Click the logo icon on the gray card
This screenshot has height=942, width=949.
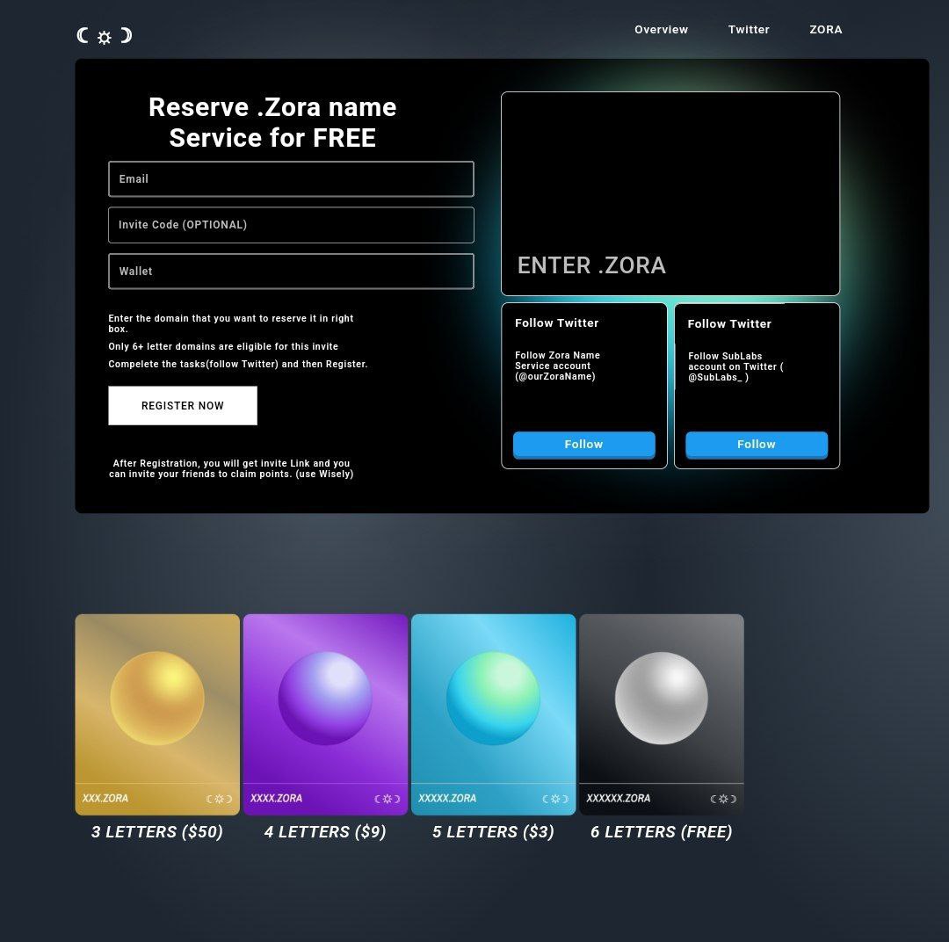point(723,799)
